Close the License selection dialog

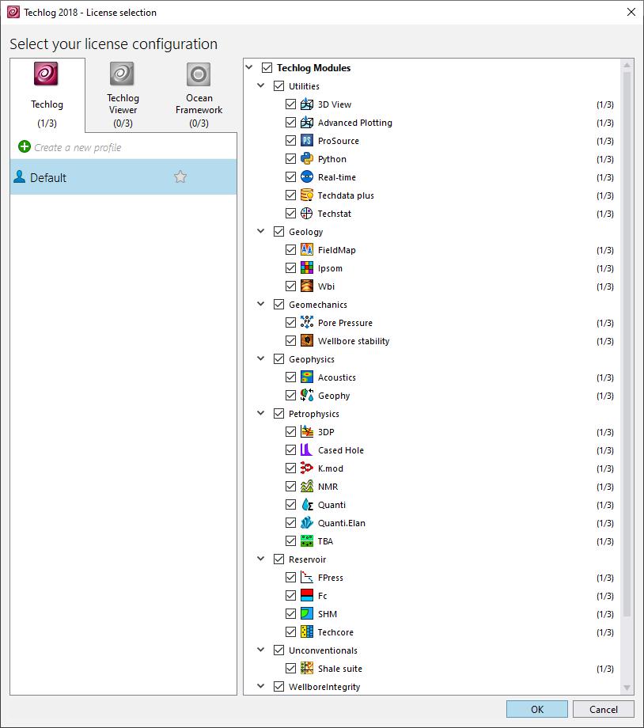(x=631, y=12)
